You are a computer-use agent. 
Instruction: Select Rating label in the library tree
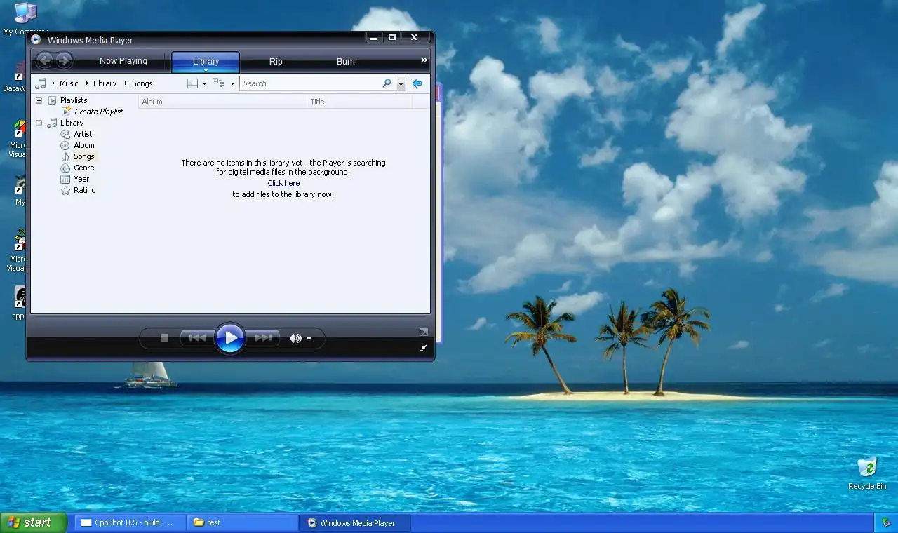[85, 190]
